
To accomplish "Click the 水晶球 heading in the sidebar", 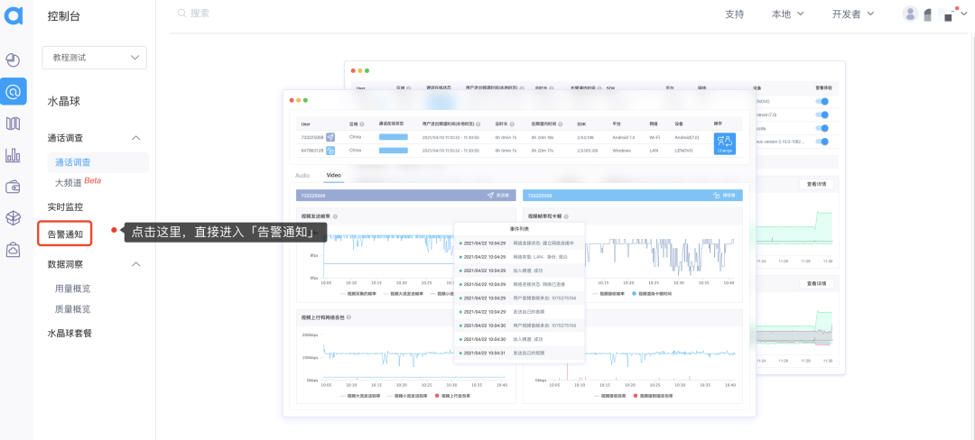I will coord(63,102).
